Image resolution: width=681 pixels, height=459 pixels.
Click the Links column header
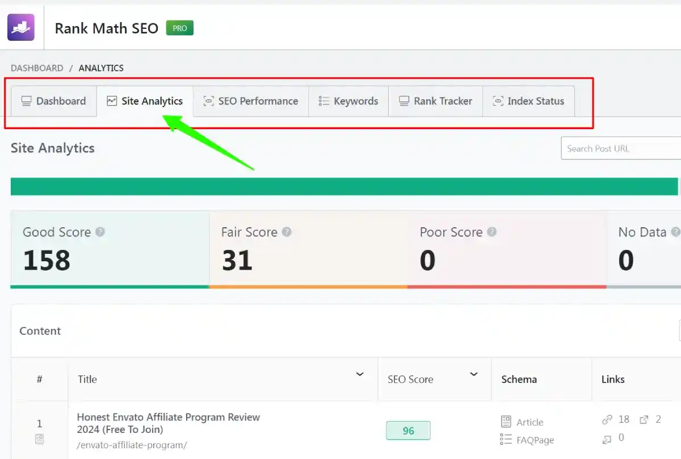tap(613, 380)
